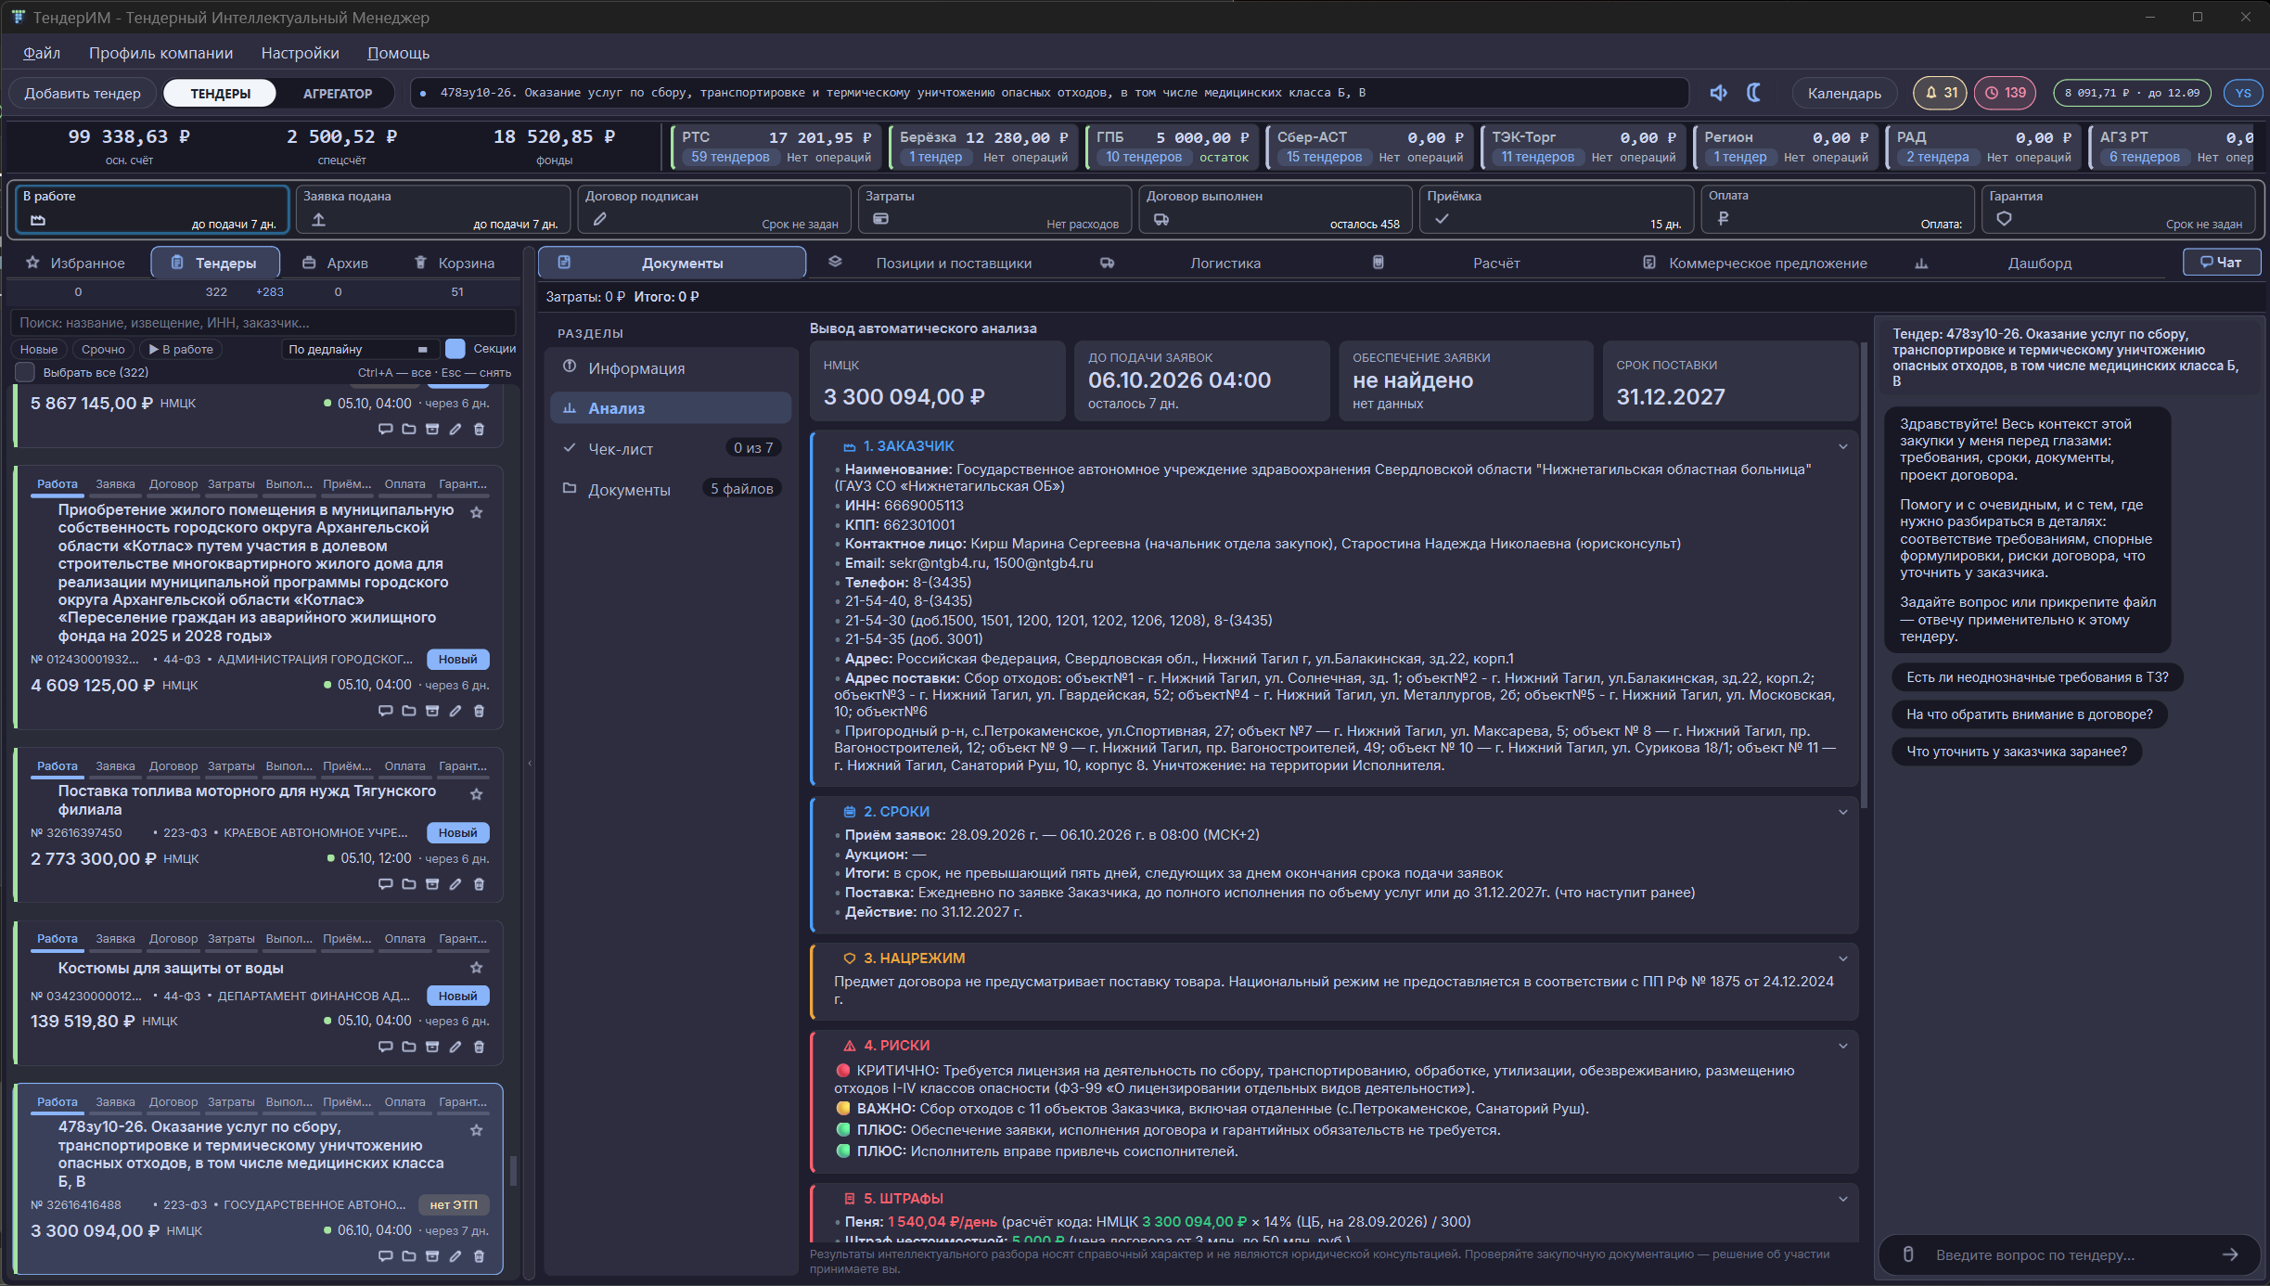
Task: Star the Поставка топлива моторного tender
Action: [476, 794]
